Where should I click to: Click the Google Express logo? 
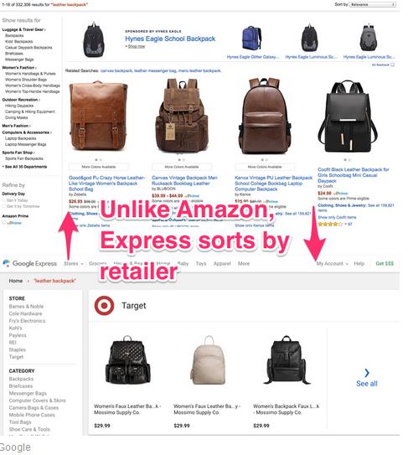[x=30, y=263]
